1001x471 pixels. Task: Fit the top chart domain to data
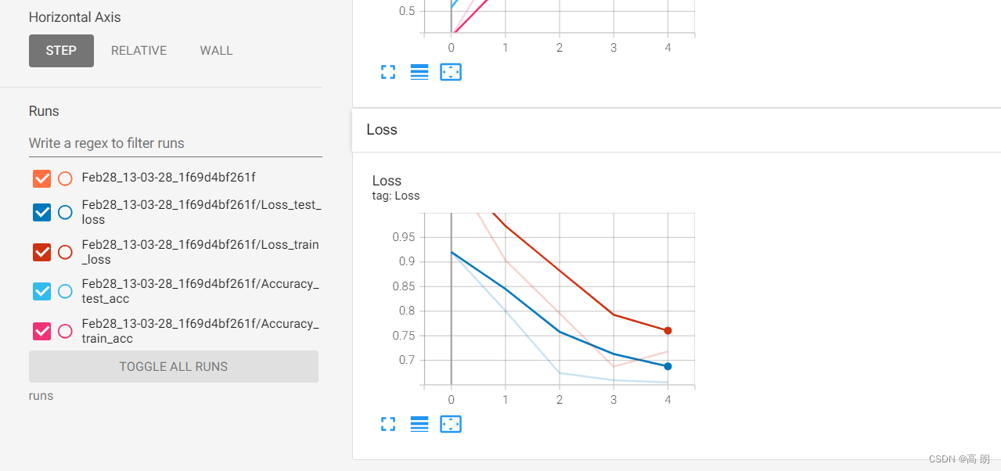(450, 72)
